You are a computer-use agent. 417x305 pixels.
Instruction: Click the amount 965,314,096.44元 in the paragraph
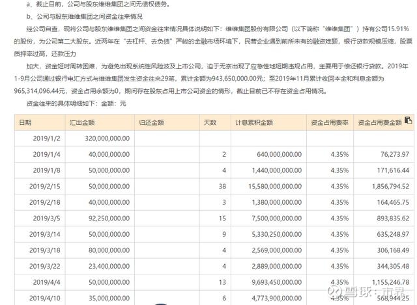[x=40, y=91]
